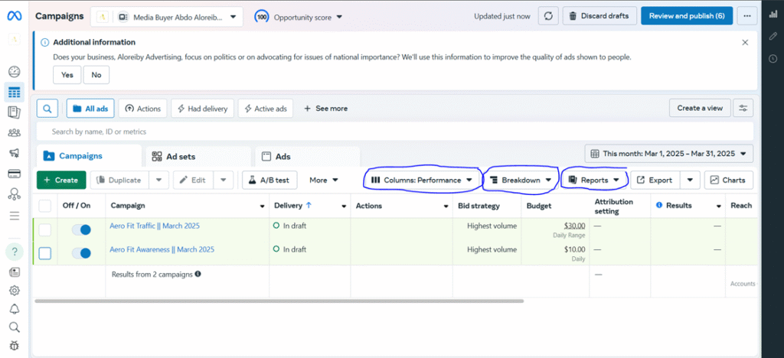The image size is (784, 358).
Task: Open the Ads reporting pages icon
Action: 15,112
